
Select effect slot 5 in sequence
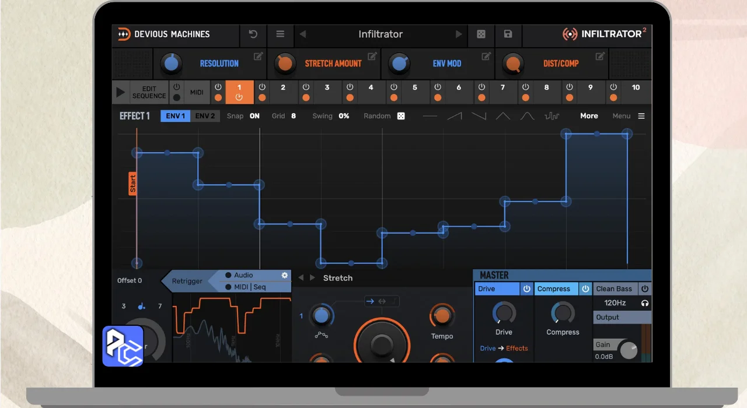(414, 87)
